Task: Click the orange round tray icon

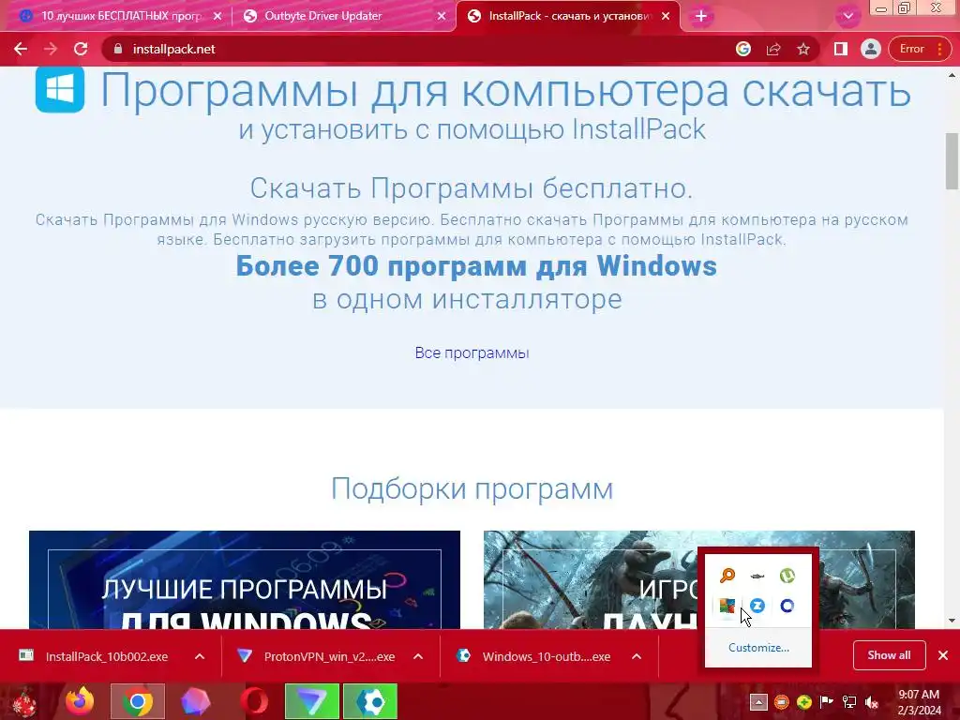Action: click(x=781, y=701)
